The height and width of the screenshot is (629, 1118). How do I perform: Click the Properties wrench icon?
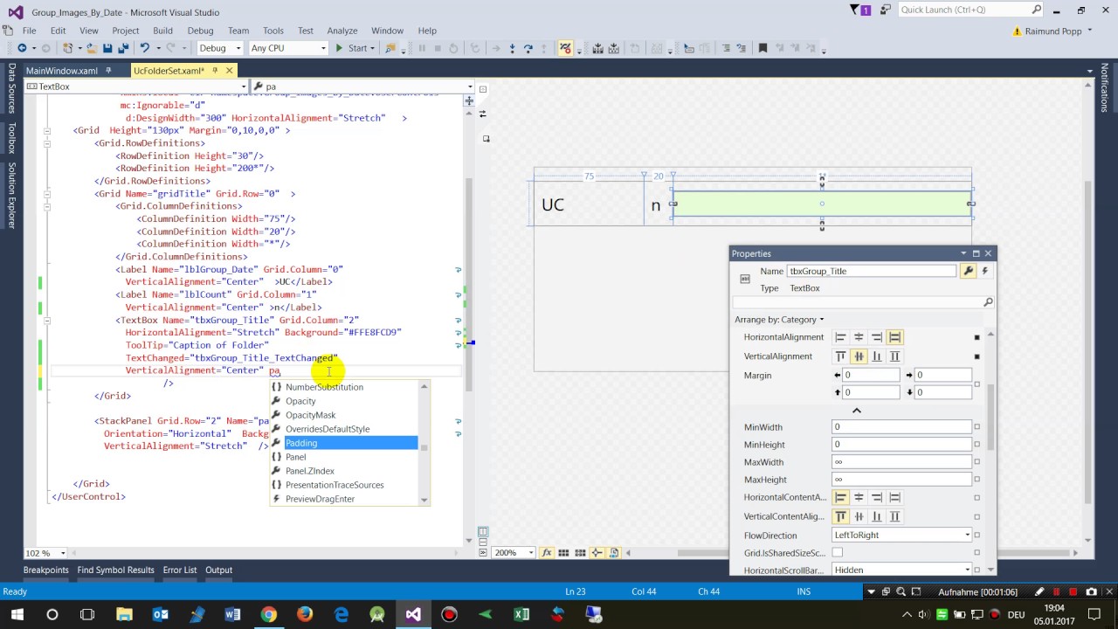[968, 271]
